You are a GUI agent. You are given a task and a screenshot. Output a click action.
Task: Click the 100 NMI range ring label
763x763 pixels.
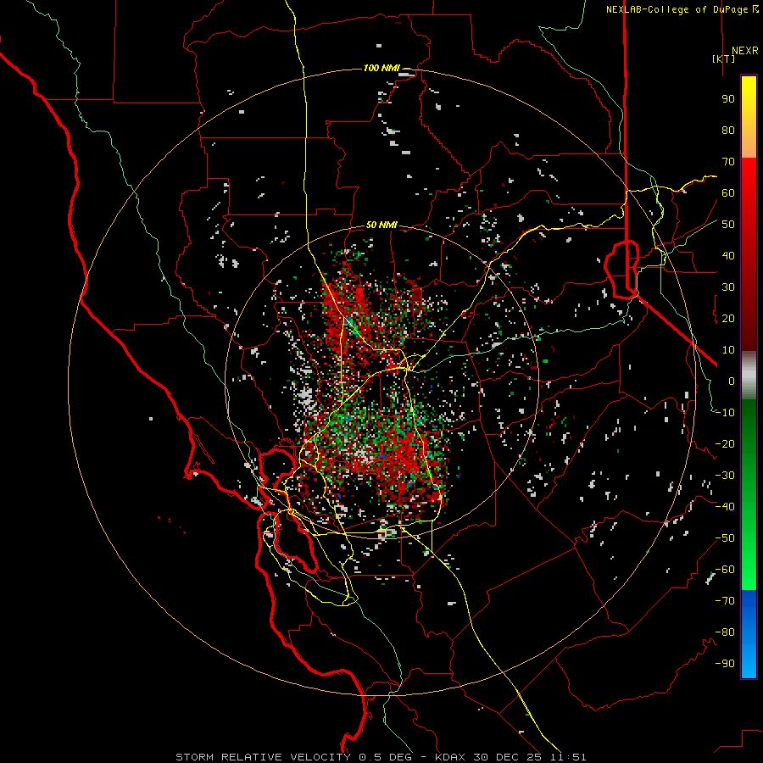pyautogui.click(x=381, y=68)
